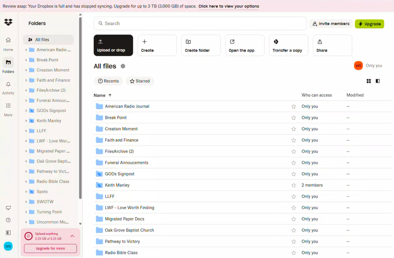Toggle the details side panel icon
Screen dimensions: 394x258
tap(378, 81)
